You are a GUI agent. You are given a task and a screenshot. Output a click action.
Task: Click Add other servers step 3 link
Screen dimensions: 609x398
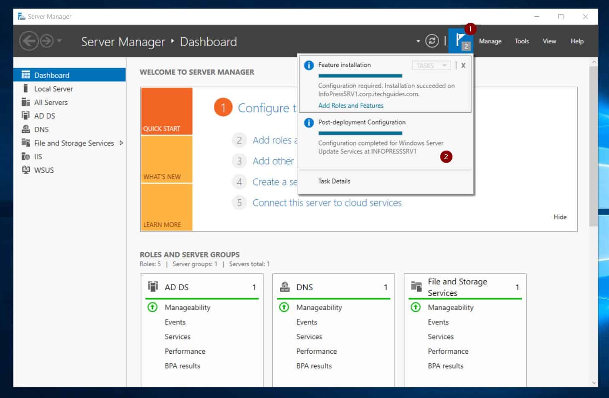tap(273, 161)
